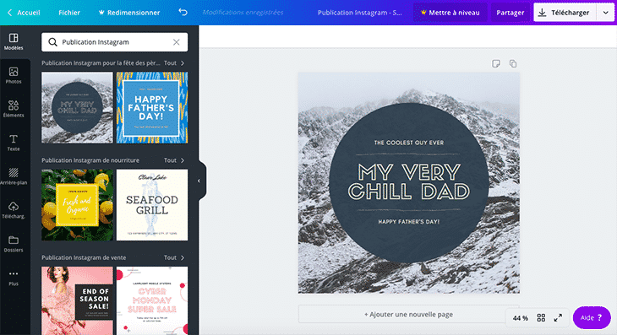Show all Instagram de nourriture templates

174,160
